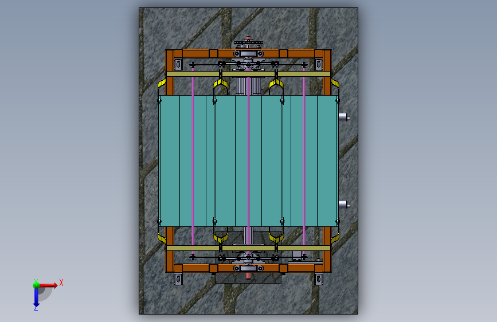Click the red X axis arrow of the triad

coord(48,285)
